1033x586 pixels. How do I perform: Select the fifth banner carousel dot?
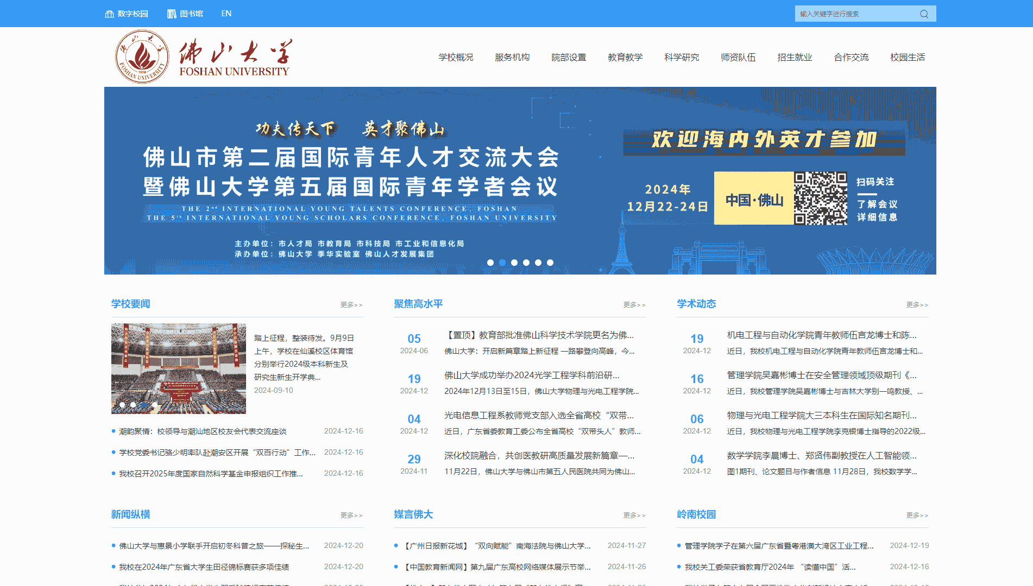(538, 263)
